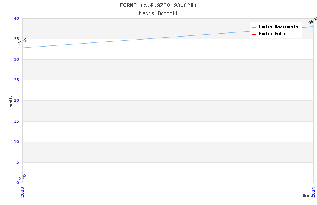Screen dimensions: 317x205
Task: Click the blue Media Nazionale trend line
Action: pyautogui.click(x=168, y=38)
